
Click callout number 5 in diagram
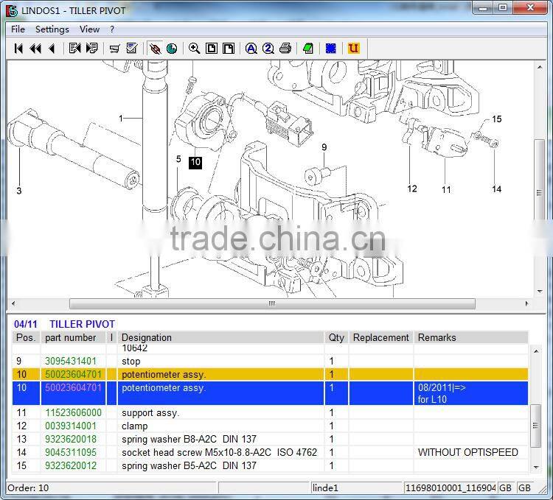click(178, 159)
